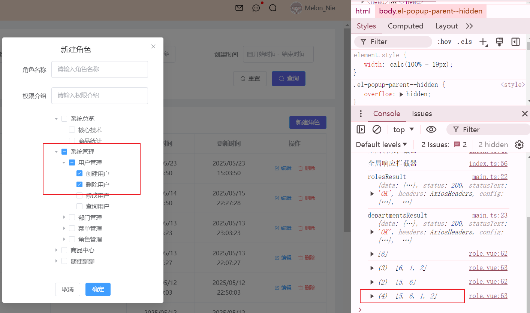This screenshot has width=530, height=313.
Task: Show more tabs via the double chevron
Action: tap(469, 26)
